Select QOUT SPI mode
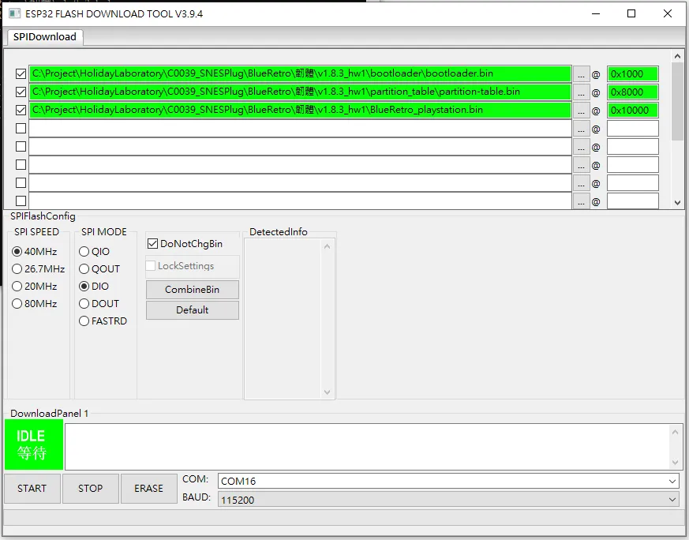Image resolution: width=689 pixels, height=540 pixels. (99, 269)
